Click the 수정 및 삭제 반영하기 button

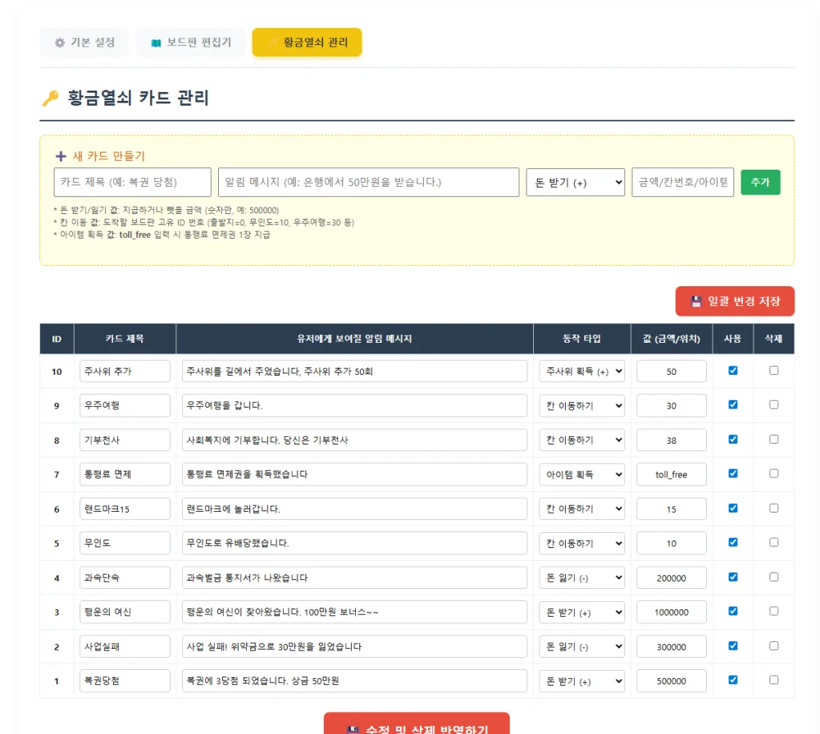tap(417, 724)
